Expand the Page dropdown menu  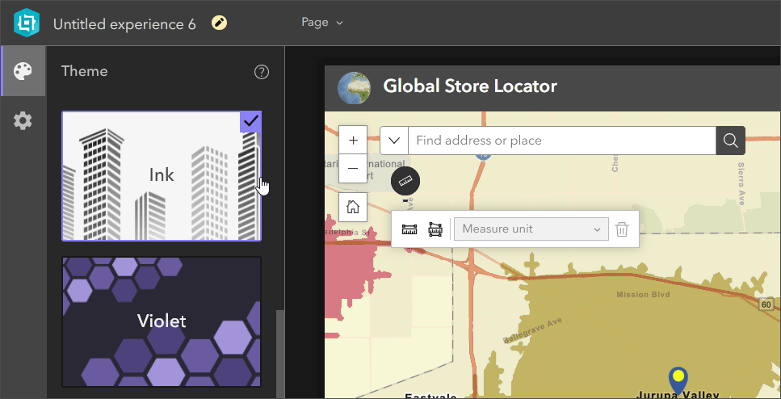322,23
